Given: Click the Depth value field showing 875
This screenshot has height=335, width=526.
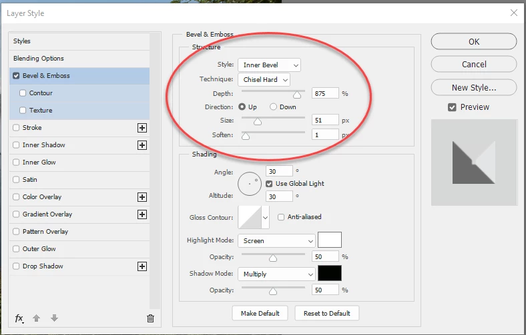Looking at the screenshot, I should 325,93.
